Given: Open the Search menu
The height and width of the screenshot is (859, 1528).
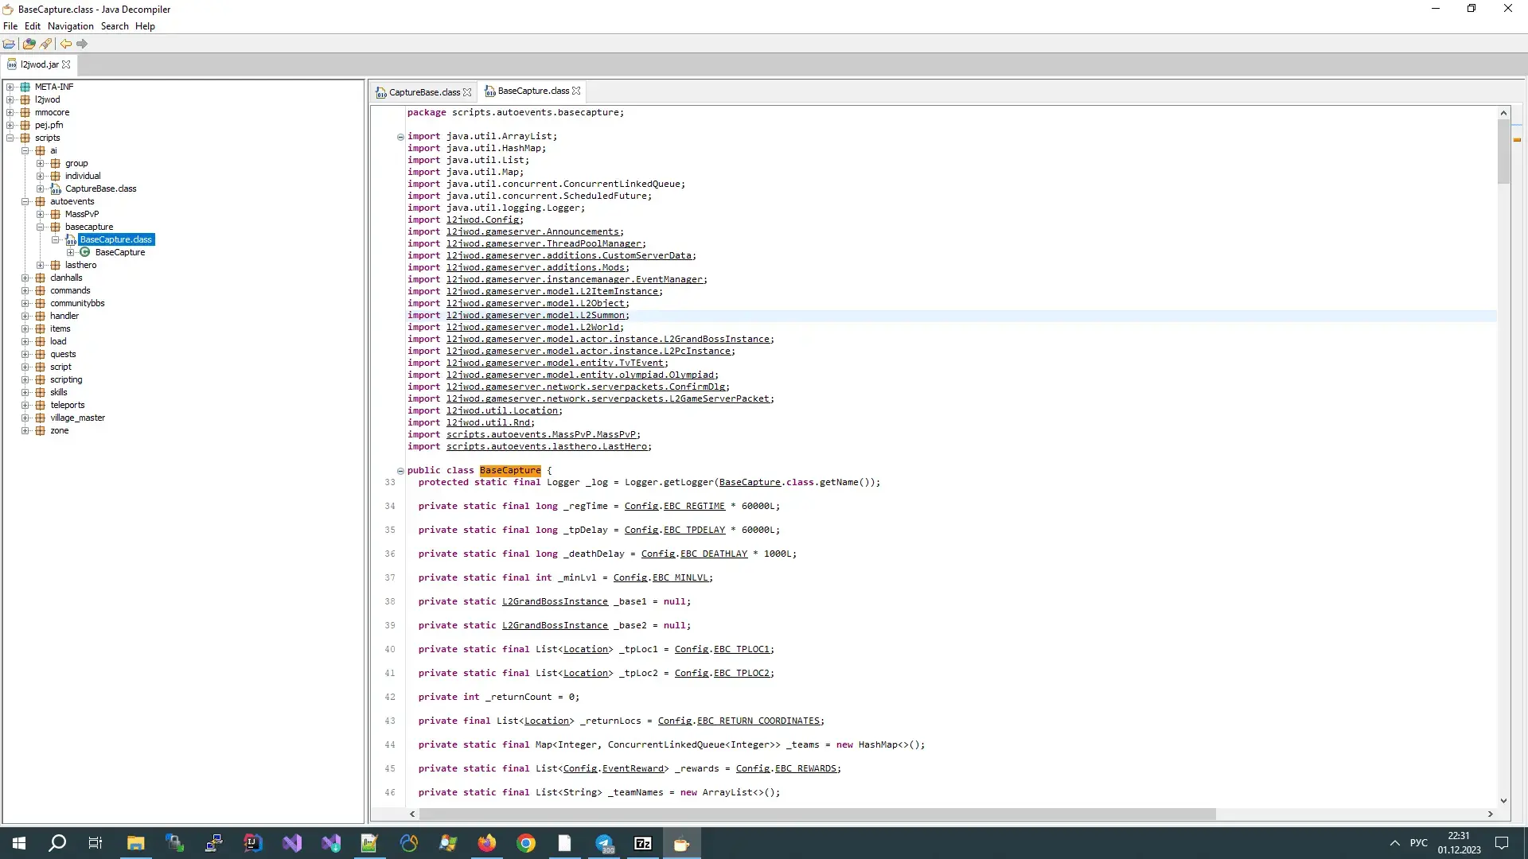Looking at the screenshot, I should click(115, 26).
